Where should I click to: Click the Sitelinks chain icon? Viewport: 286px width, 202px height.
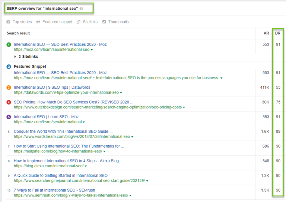79,22
